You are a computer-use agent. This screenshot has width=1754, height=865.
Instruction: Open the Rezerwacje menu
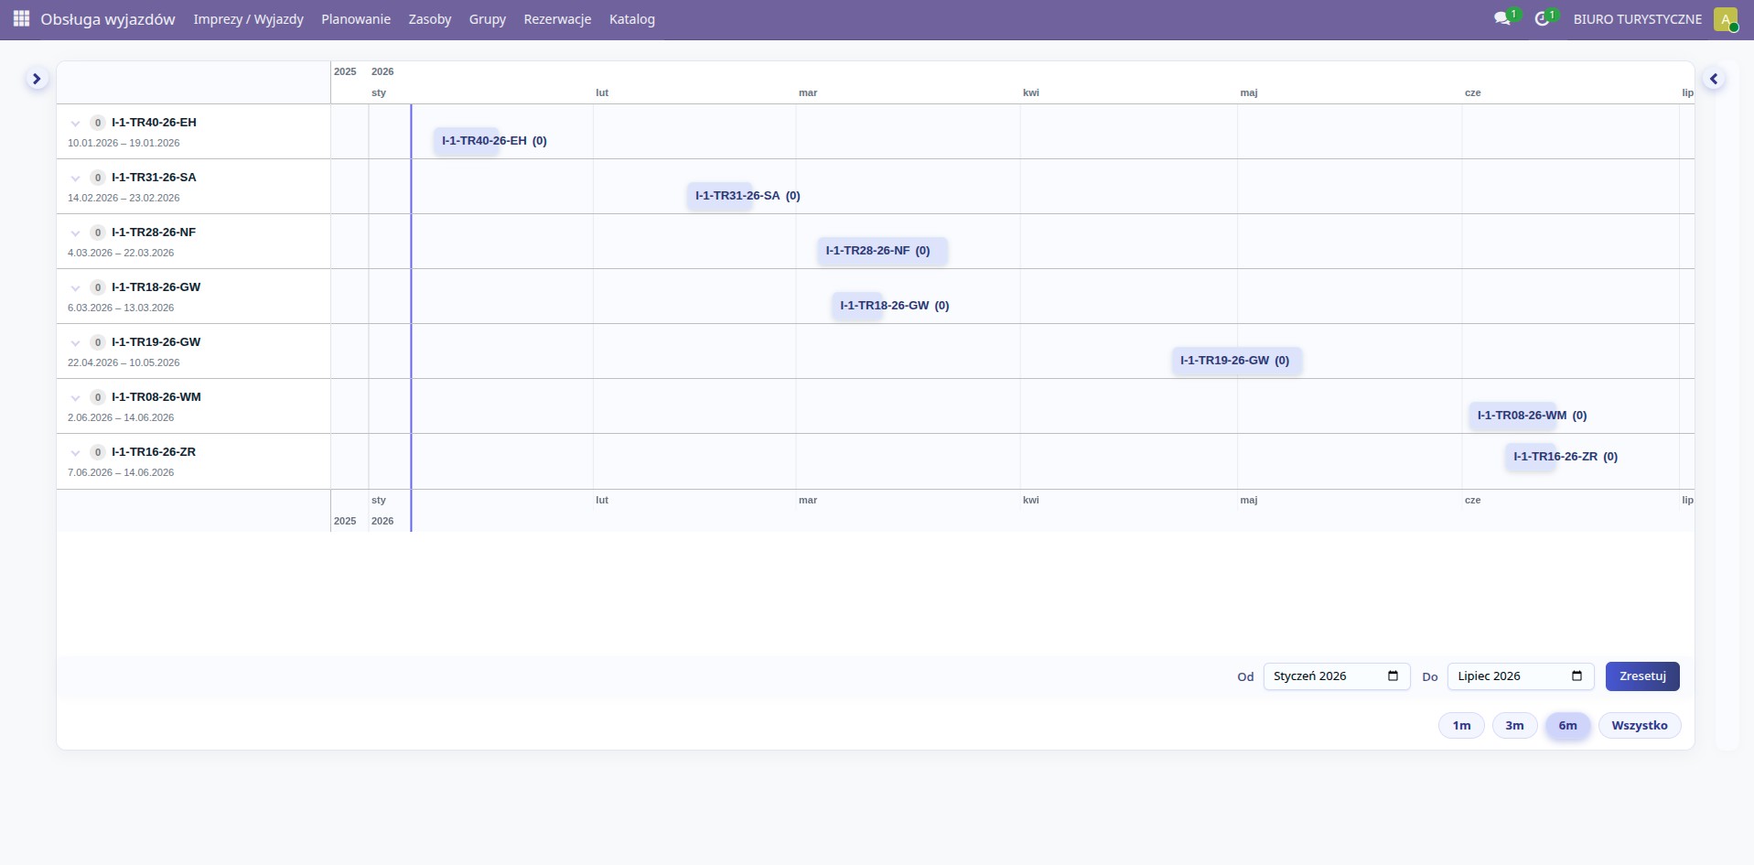tap(557, 19)
